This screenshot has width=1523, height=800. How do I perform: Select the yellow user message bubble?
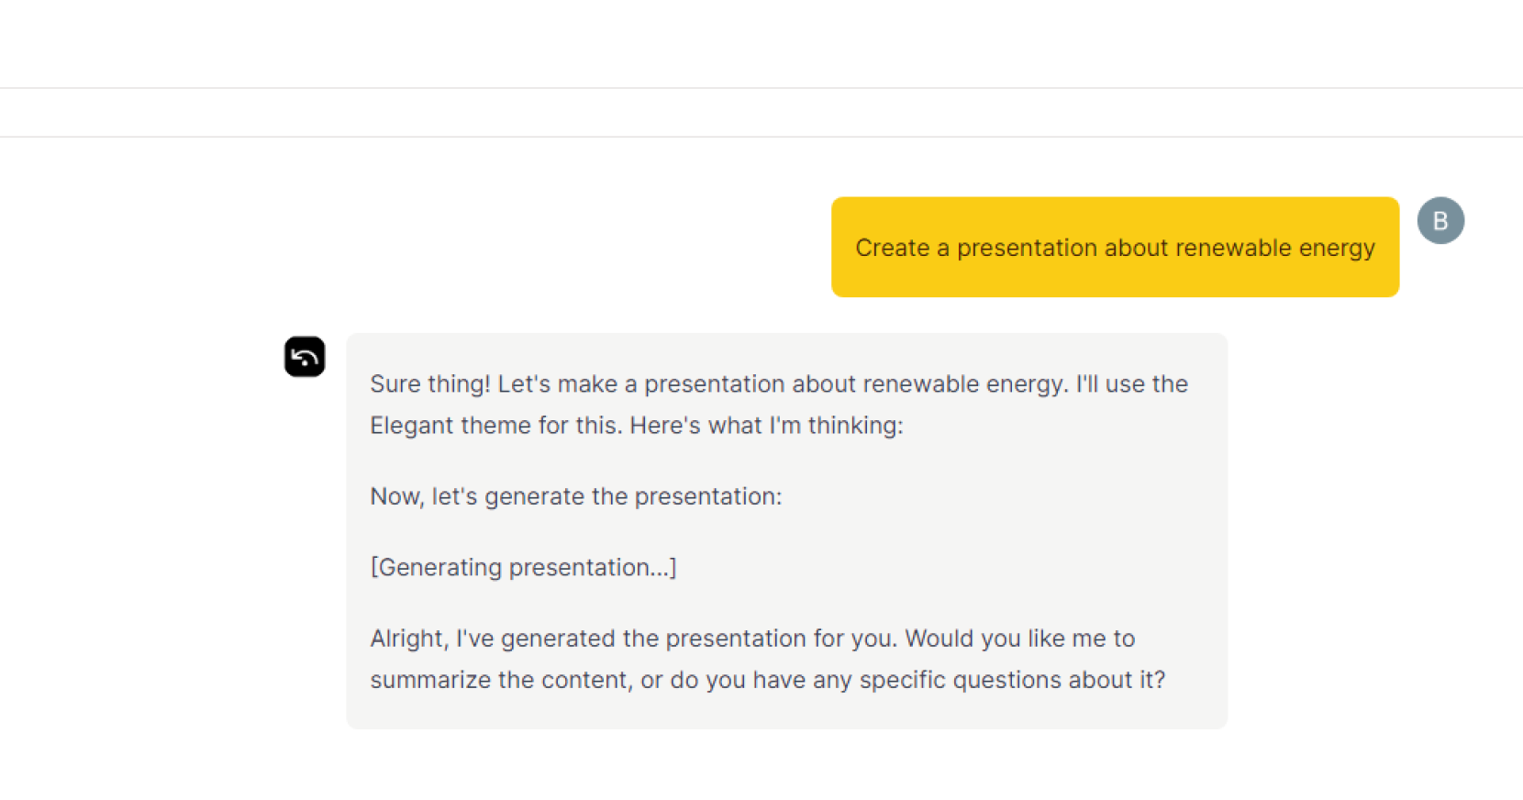[x=1115, y=247]
